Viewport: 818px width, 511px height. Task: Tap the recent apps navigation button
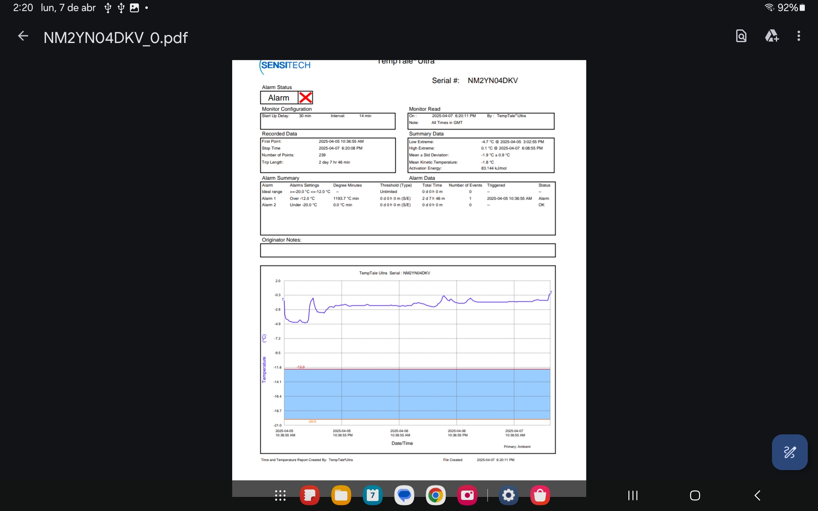[633, 495]
